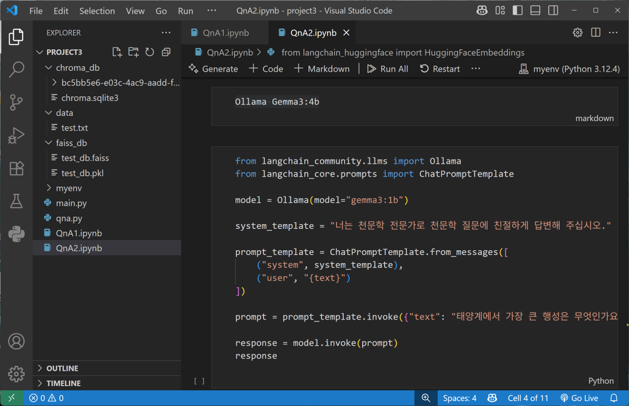Refresh the Explorer file tree
Screen dimensions: 629x406
tap(150, 52)
